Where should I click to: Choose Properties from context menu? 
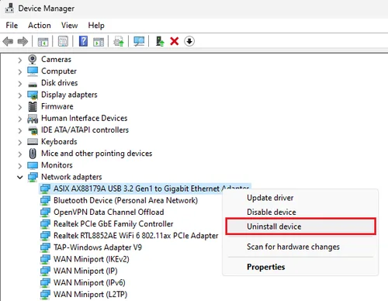(x=300, y=267)
